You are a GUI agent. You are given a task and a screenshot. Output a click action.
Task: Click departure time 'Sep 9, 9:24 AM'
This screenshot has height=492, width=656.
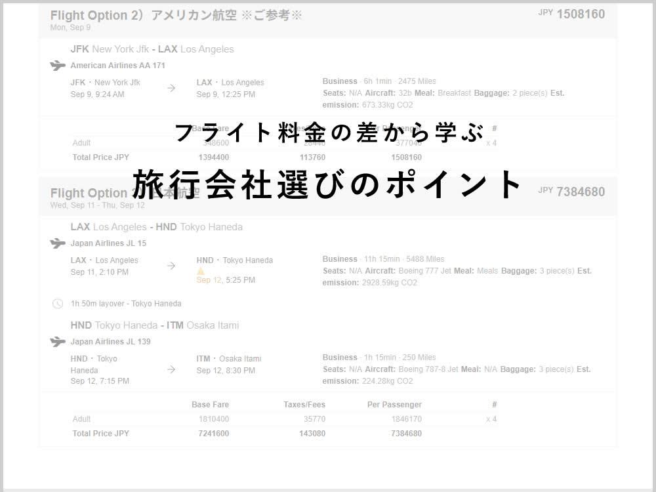click(98, 94)
